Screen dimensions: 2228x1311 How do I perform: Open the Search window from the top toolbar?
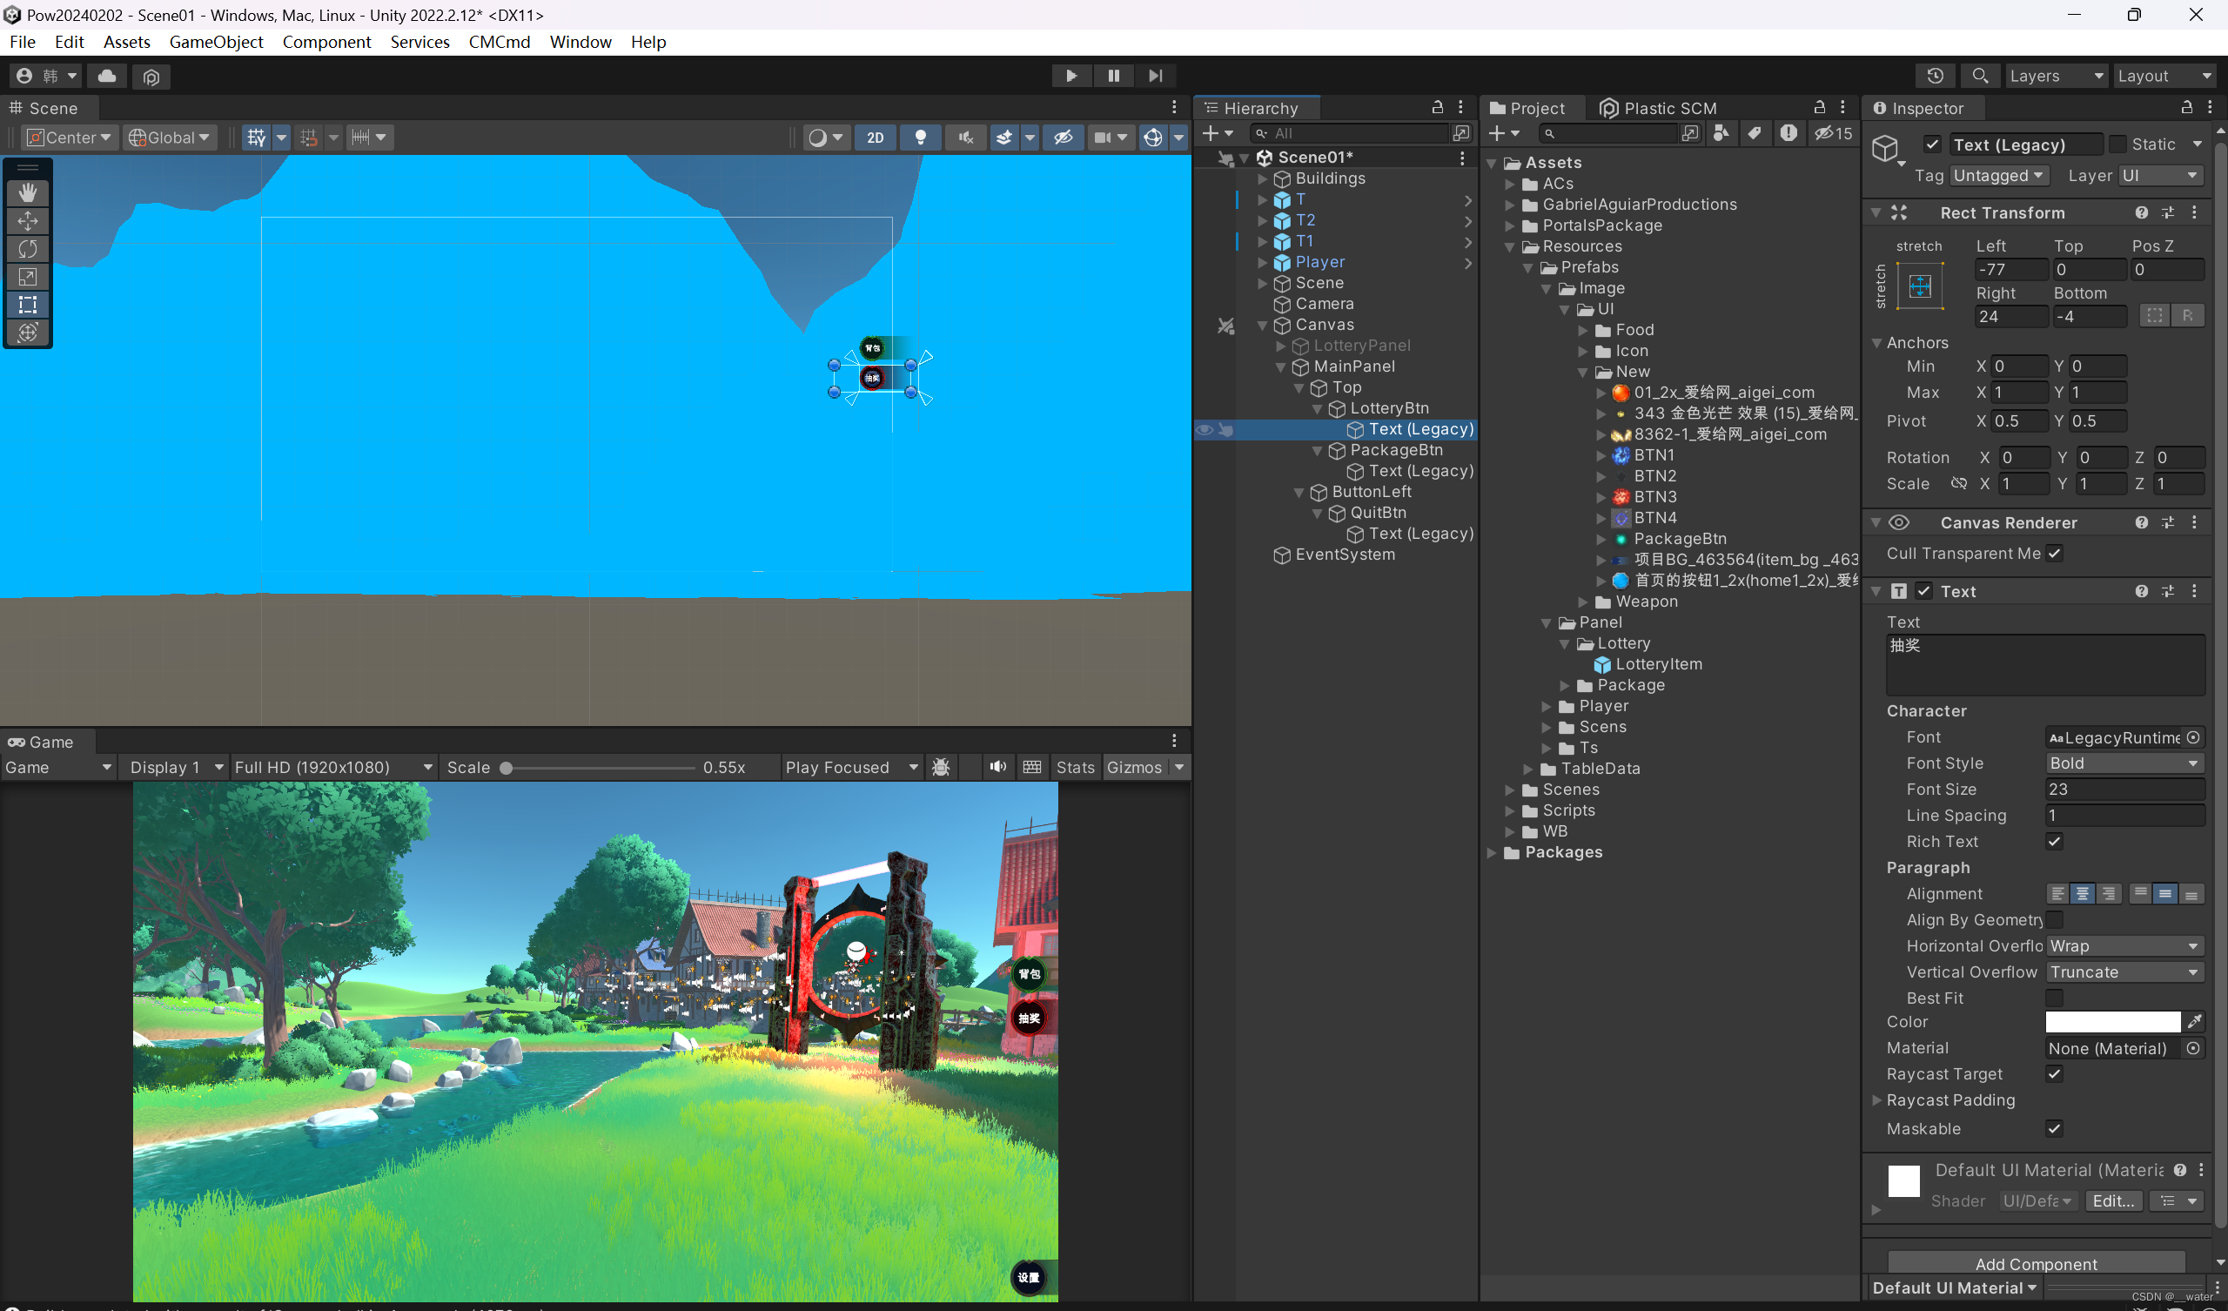tap(1981, 75)
